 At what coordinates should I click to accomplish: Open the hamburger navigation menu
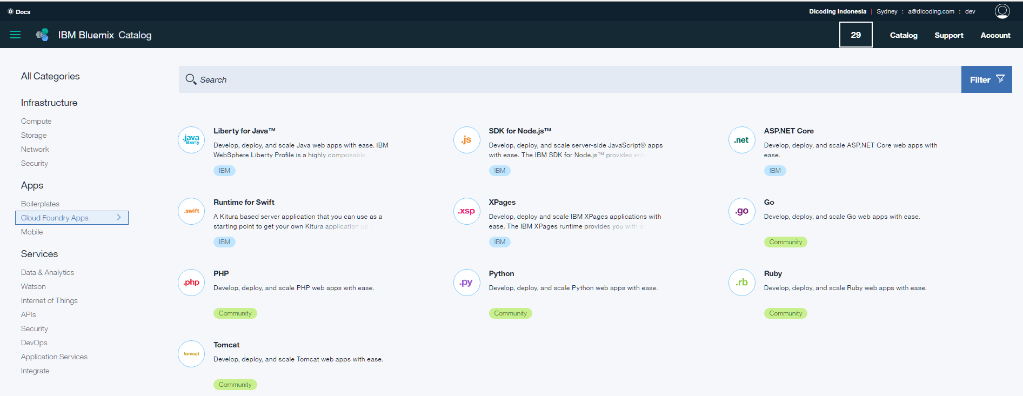pyautogui.click(x=15, y=35)
